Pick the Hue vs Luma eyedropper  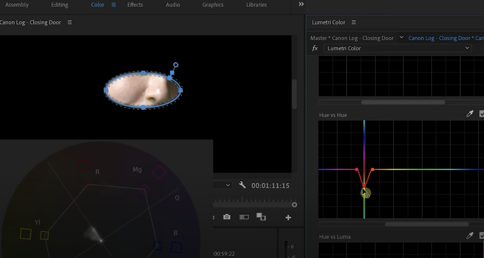click(x=470, y=236)
